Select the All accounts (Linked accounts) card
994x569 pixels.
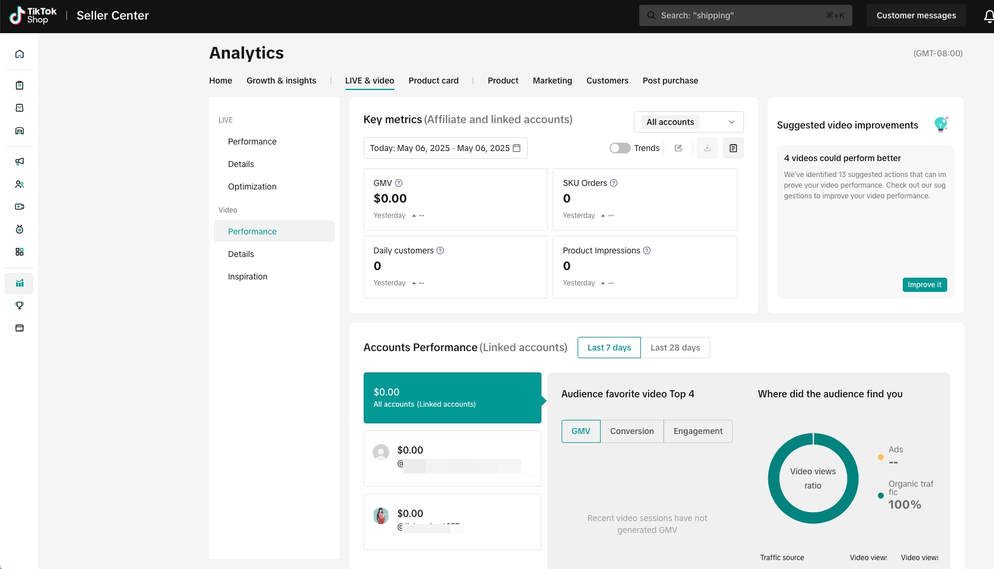[x=452, y=398]
